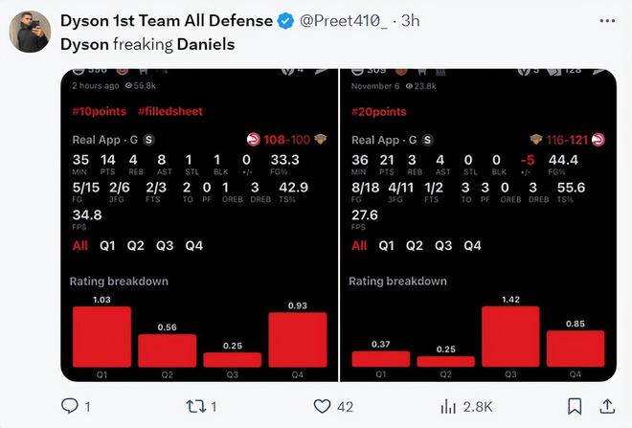Click the @Preet410_ handle
This screenshot has height=428, width=632.
click(x=344, y=20)
